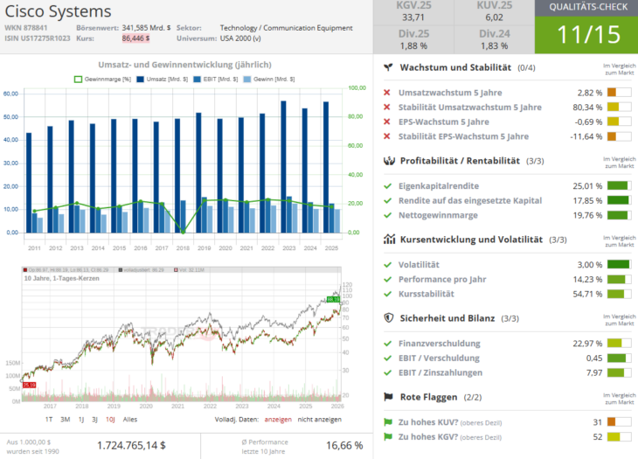Click the 'anzeigen' link for Volladj. Daten
Screen dimensions: 638x459
pyautogui.click(x=278, y=420)
